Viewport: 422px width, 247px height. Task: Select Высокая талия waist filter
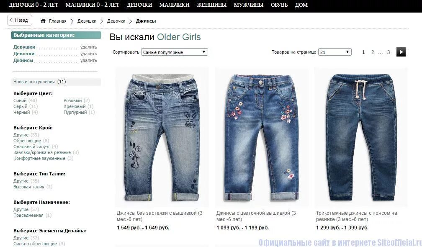point(29,187)
